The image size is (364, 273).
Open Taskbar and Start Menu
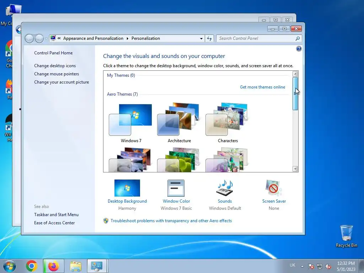[57, 215]
